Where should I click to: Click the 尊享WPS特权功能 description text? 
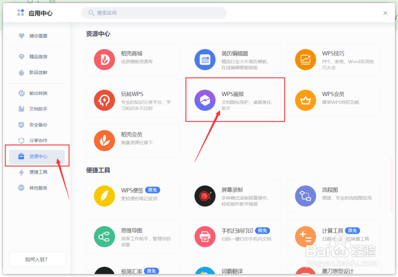pos(341,102)
